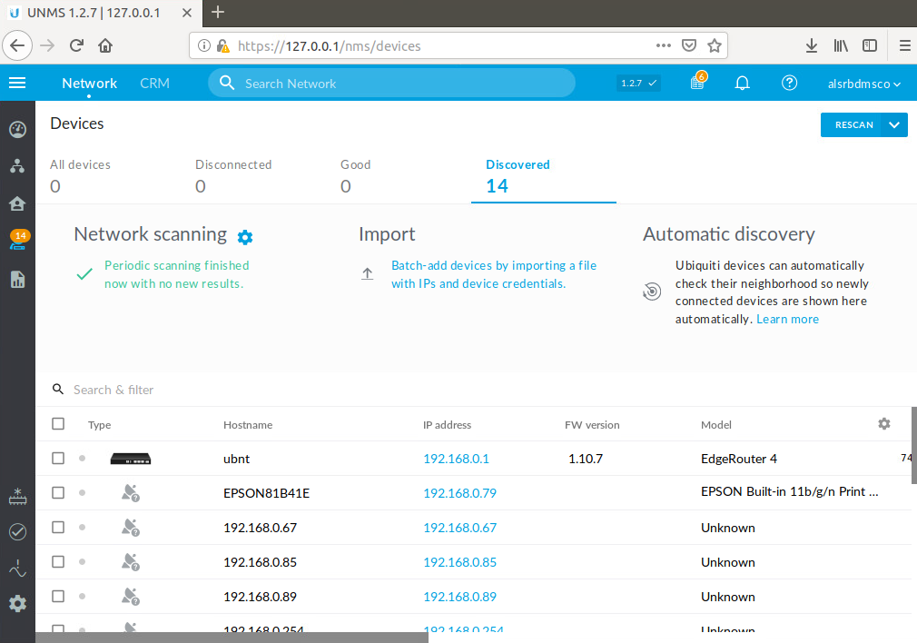
Task: Open a new browser tab
Action: tap(218, 13)
